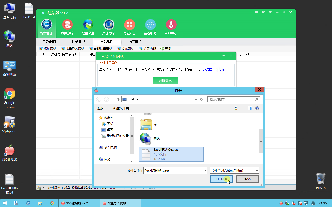The image size is (332, 207).
Task: Open the 数据分析 module
Action: (x=67, y=27)
